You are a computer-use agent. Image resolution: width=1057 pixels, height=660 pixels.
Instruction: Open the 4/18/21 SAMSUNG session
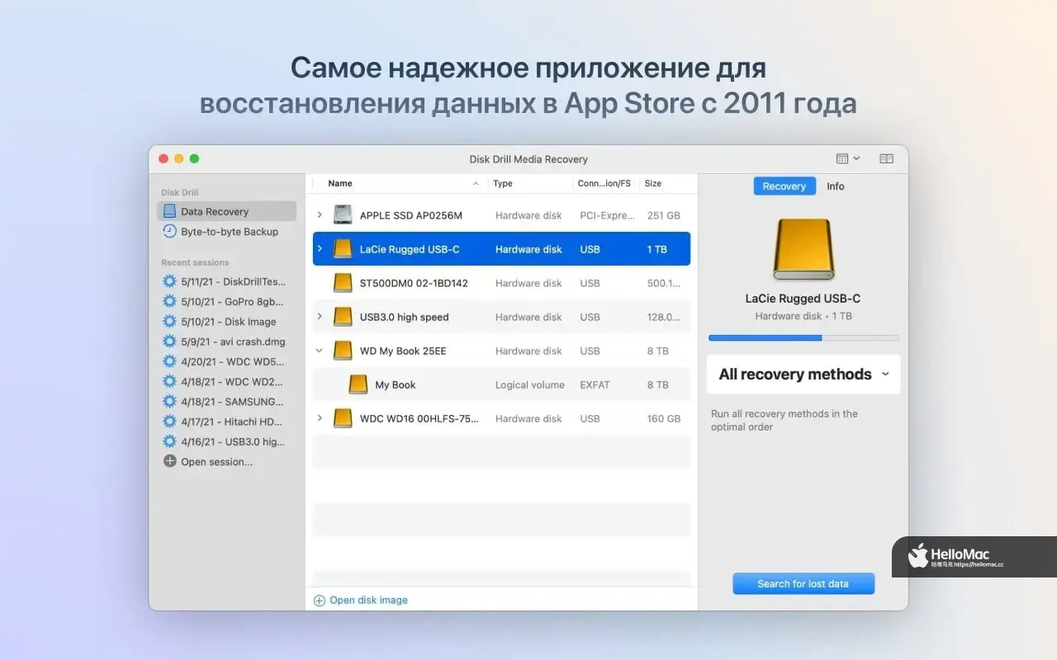coord(223,402)
